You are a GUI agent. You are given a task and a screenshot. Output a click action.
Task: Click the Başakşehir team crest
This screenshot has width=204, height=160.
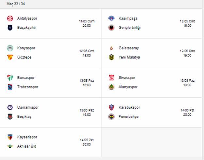click(x=10, y=28)
